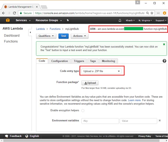This screenshot has height=142, width=168.
Task: Click the gray extension icon beside the star
Action: (x=158, y=13)
